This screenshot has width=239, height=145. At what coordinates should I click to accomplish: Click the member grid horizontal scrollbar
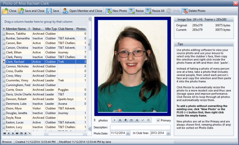tap(66, 133)
